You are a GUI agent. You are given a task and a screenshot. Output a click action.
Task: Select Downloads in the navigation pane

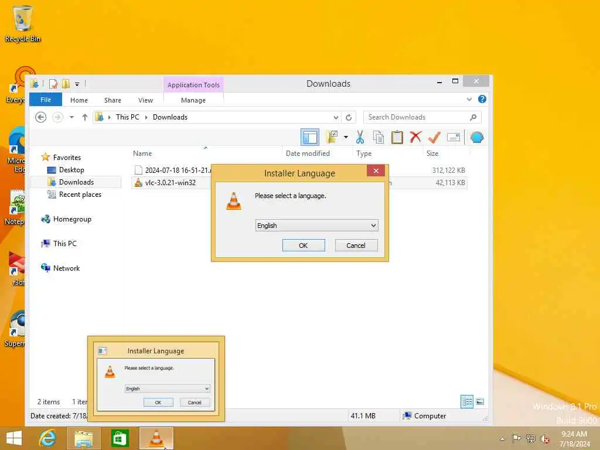(76, 182)
